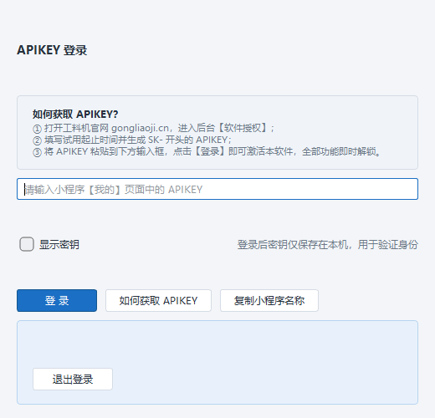Click the APIKEY 登录 page title

tap(52, 50)
